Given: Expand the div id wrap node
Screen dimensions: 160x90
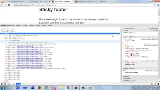Looking at the screenshot, I should [4, 37].
